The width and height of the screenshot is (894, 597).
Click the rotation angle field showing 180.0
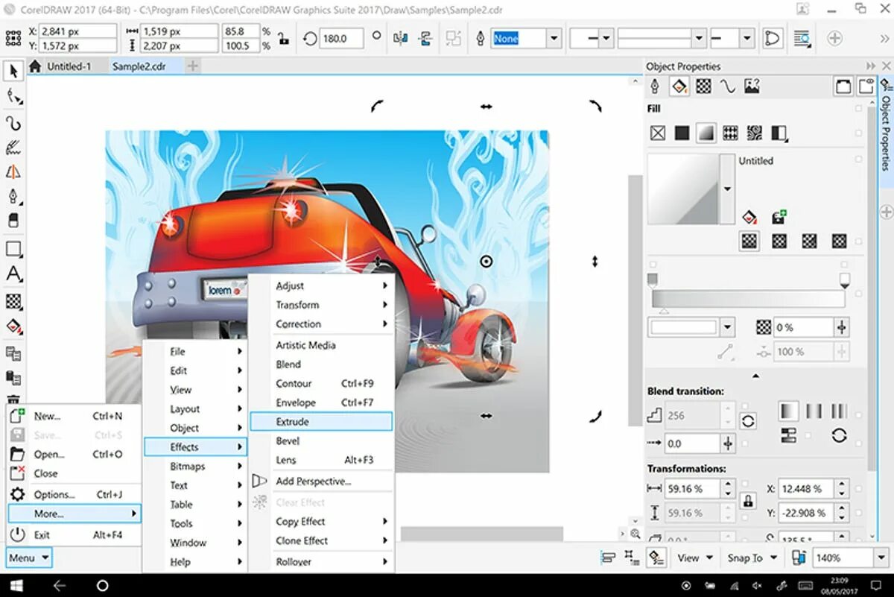coord(341,39)
